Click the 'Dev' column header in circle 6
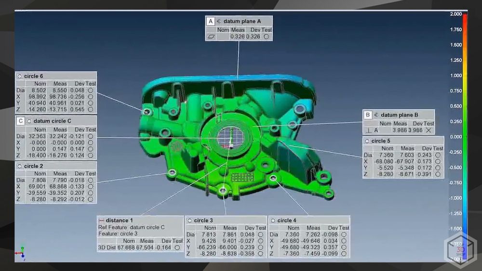The width and height of the screenshot is (482, 271). 80,84
